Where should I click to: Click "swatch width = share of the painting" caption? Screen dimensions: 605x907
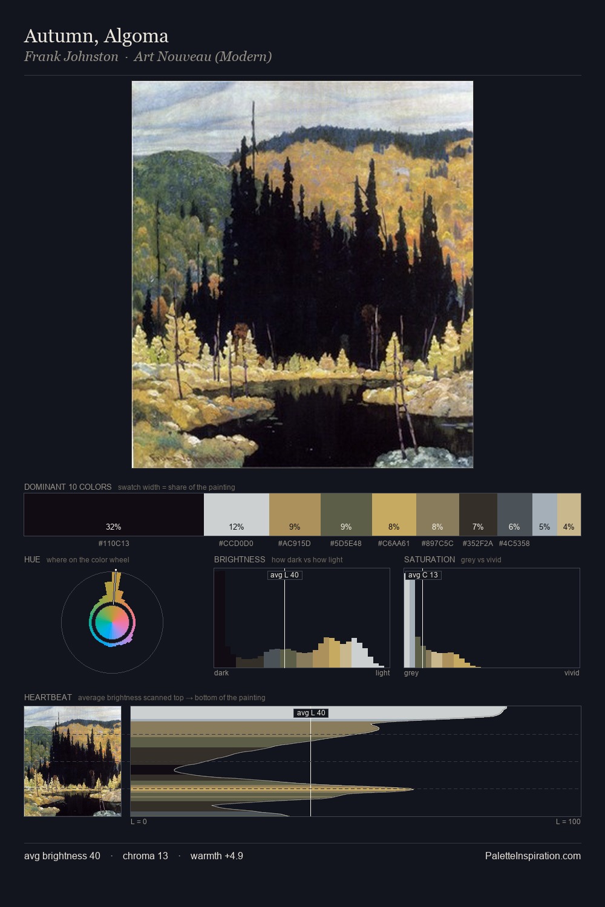177,487
